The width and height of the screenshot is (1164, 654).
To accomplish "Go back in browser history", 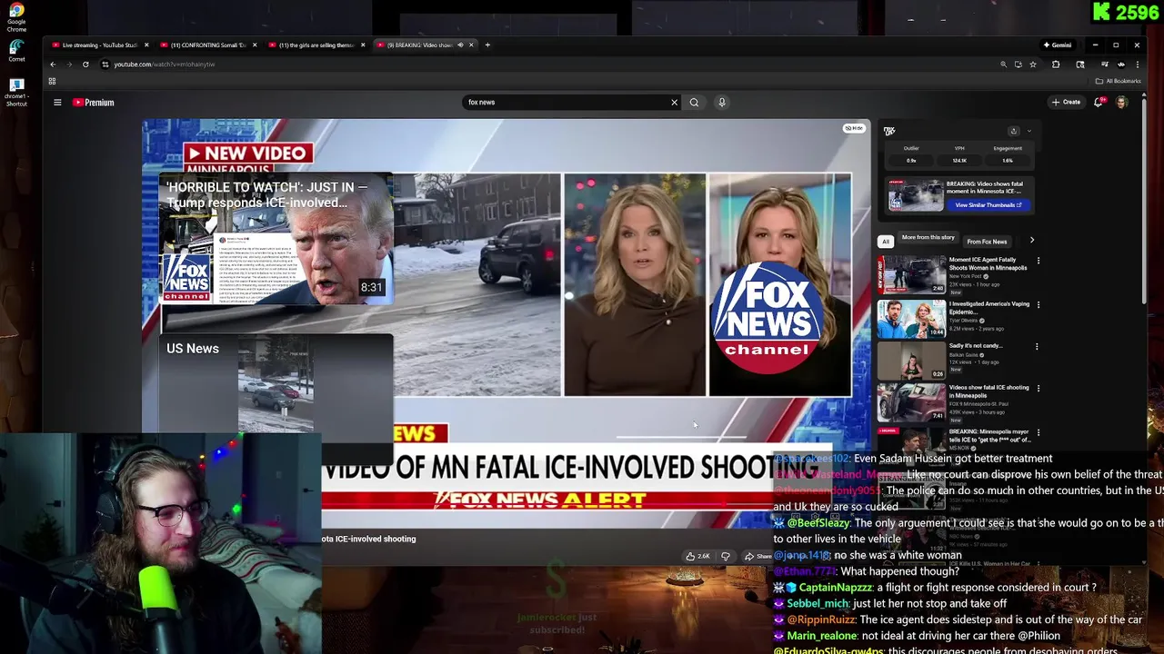I will 53,64.
